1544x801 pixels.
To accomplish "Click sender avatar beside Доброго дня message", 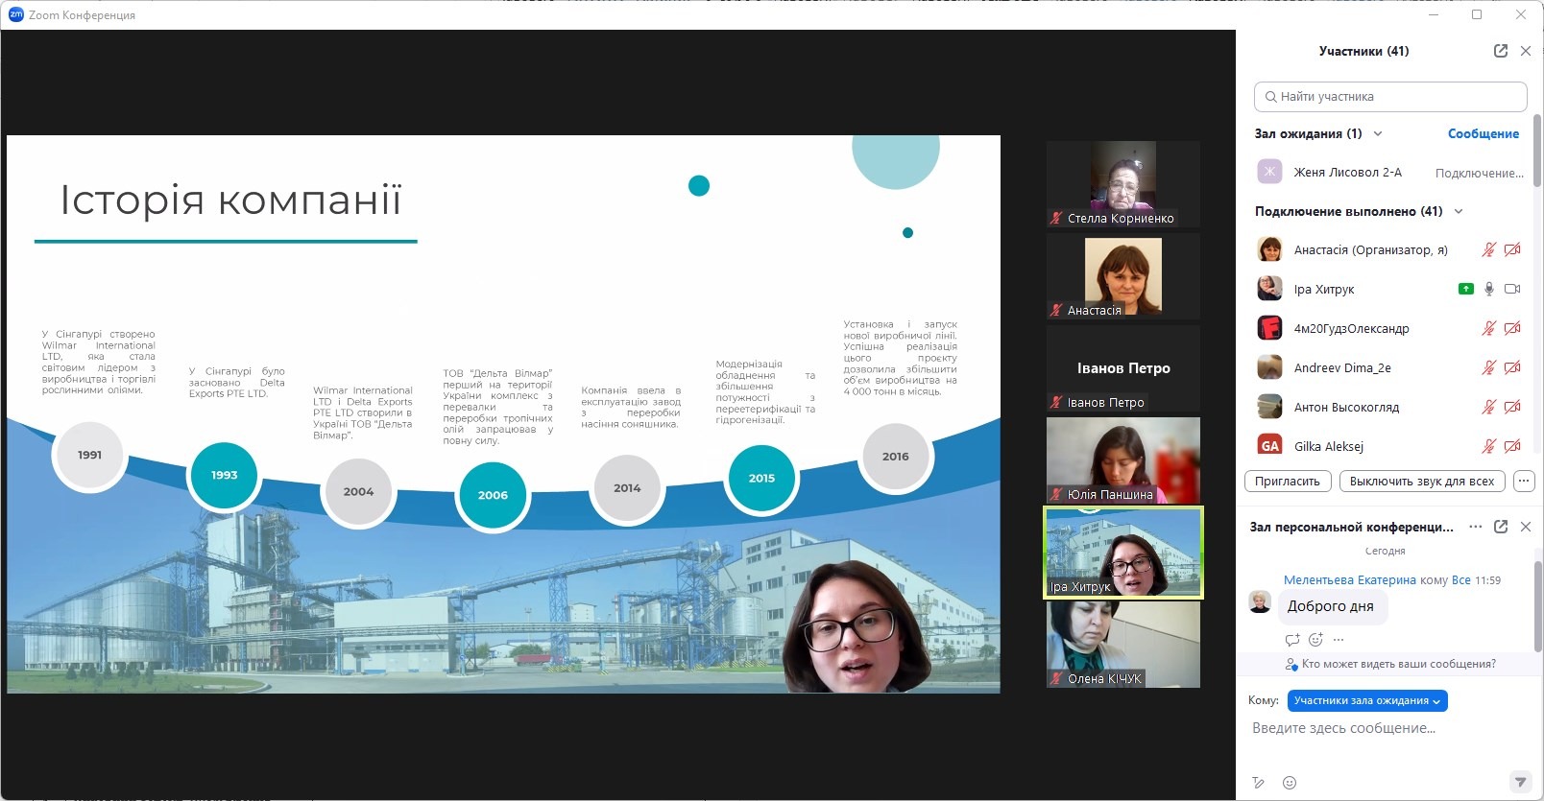I will [x=1260, y=602].
